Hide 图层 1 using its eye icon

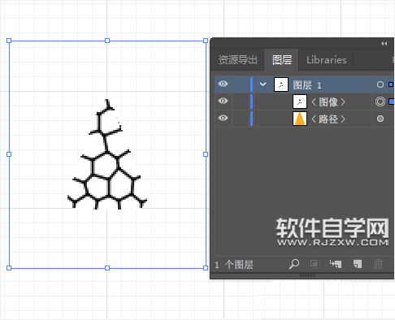[x=223, y=84]
